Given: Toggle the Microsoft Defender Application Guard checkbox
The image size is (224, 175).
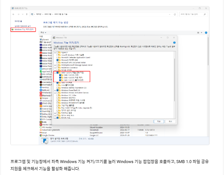Looking at the screenshot, I should [57, 57].
